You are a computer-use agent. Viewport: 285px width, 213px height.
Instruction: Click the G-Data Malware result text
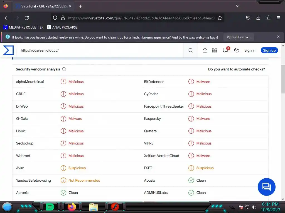coord(75,119)
